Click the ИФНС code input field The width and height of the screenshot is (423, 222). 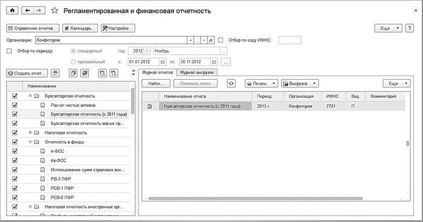[x=289, y=40]
